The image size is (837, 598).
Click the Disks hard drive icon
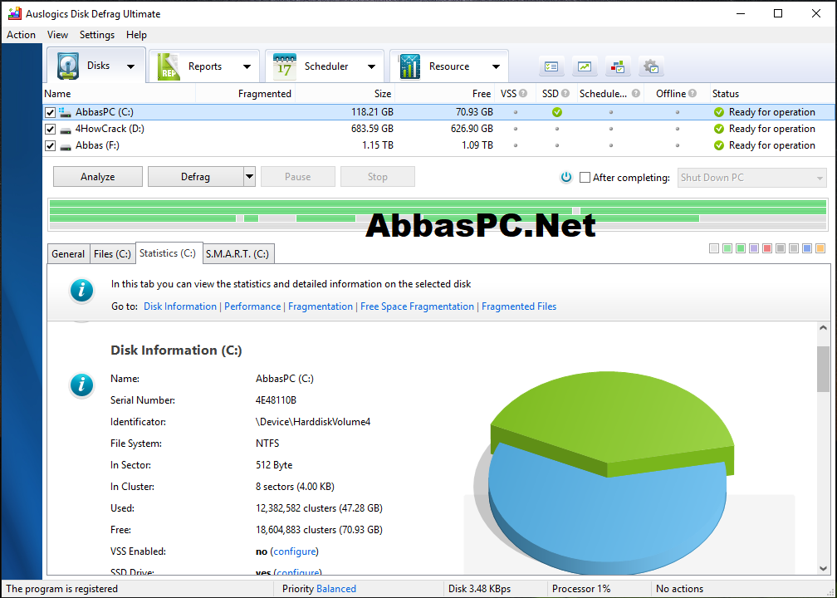(x=68, y=66)
